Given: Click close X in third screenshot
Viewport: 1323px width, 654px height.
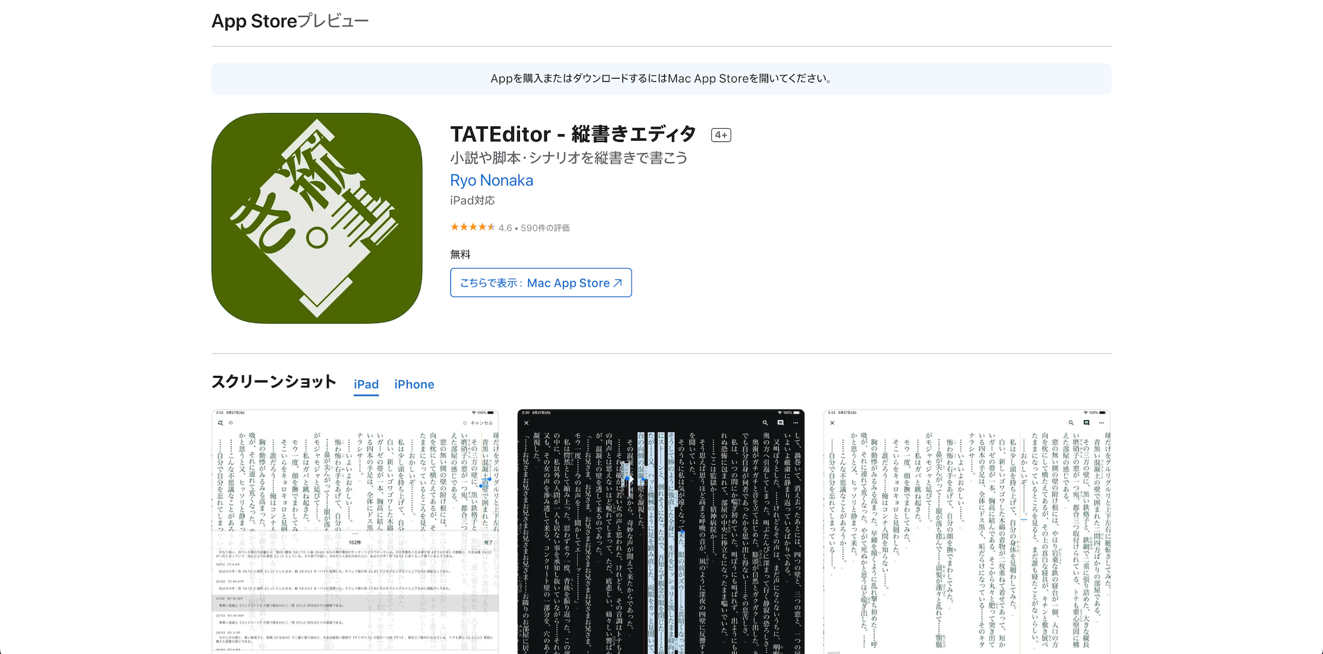Looking at the screenshot, I should pos(832,423).
